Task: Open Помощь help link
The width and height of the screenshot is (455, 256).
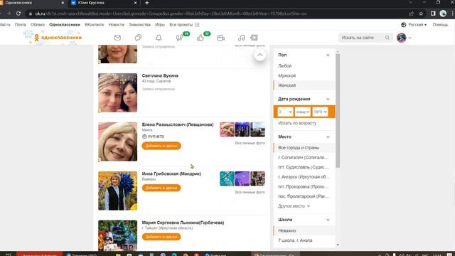Action: coord(440,25)
